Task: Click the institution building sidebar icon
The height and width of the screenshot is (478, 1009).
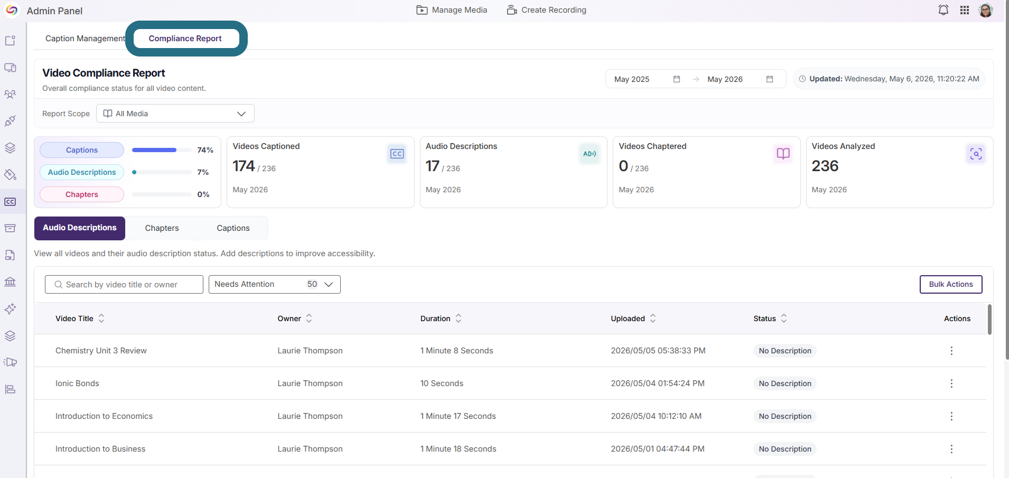Action: 10,282
